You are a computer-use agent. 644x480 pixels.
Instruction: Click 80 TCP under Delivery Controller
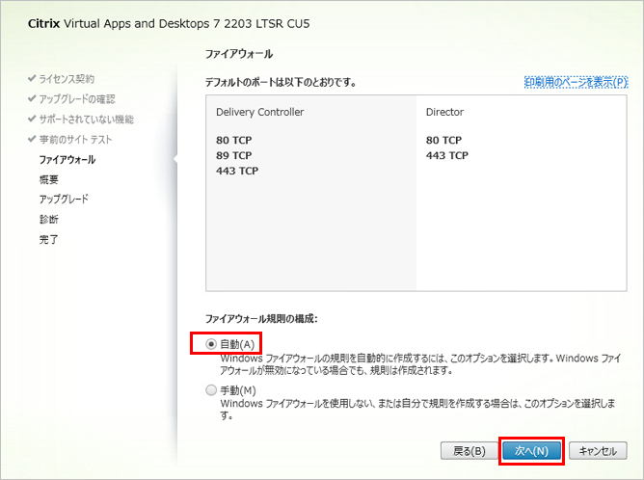tap(234, 141)
